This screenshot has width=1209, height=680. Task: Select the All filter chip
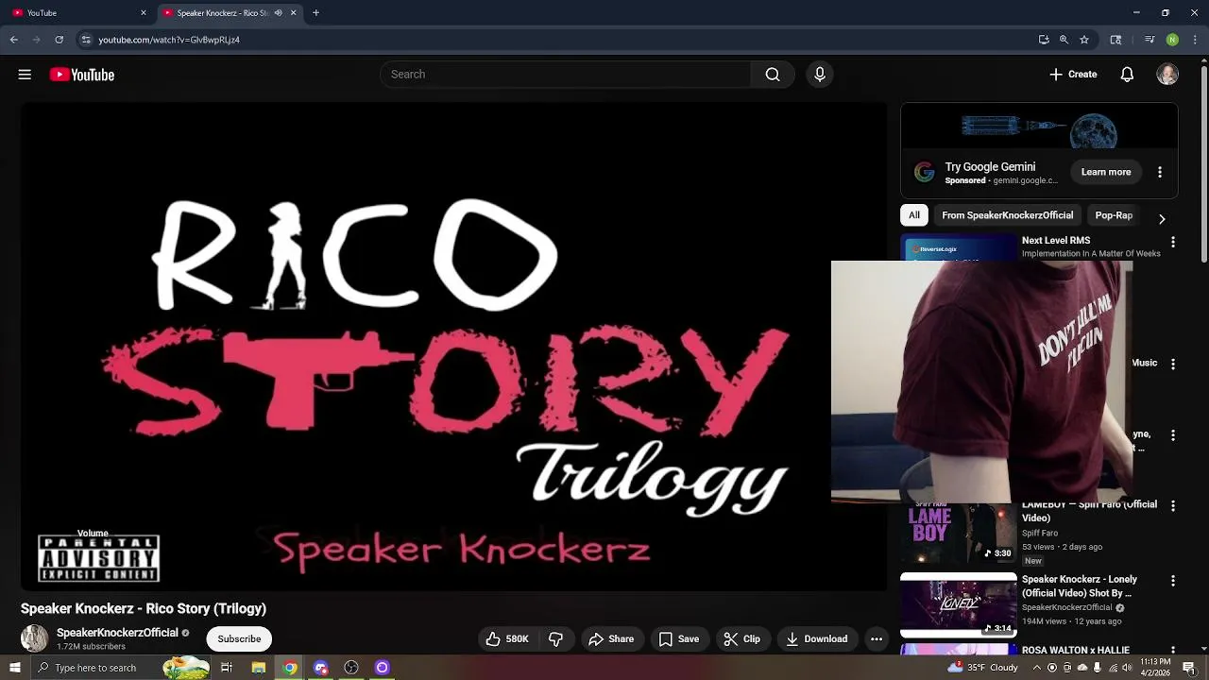click(x=914, y=215)
